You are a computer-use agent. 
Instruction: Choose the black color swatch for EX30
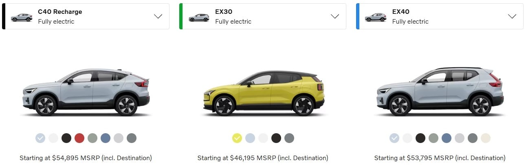click(x=276, y=138)
